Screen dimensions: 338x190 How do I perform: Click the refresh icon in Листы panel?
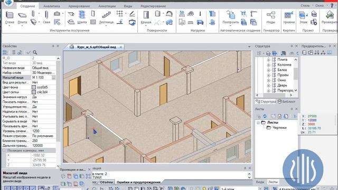(x=265, y=116)
